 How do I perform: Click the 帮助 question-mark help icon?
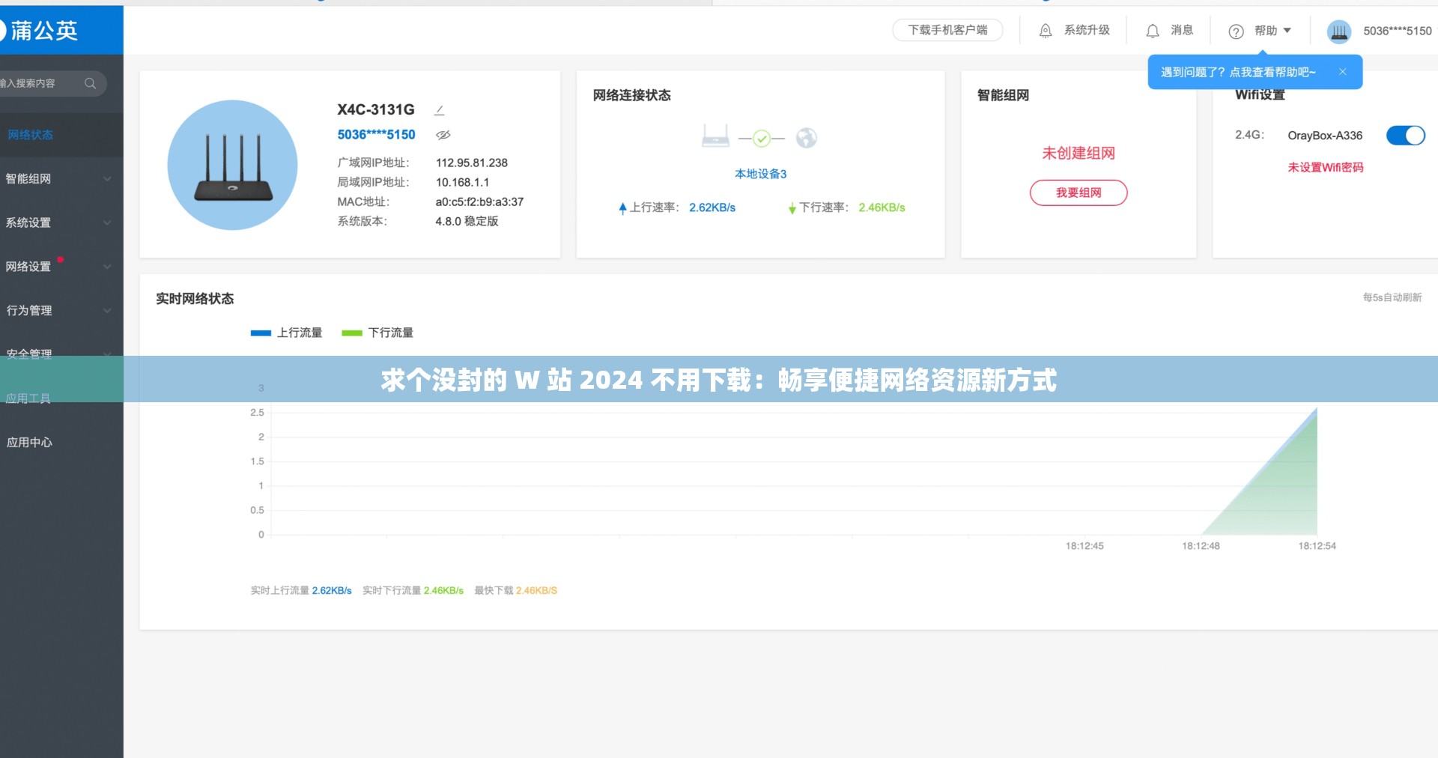[1236, 31]
